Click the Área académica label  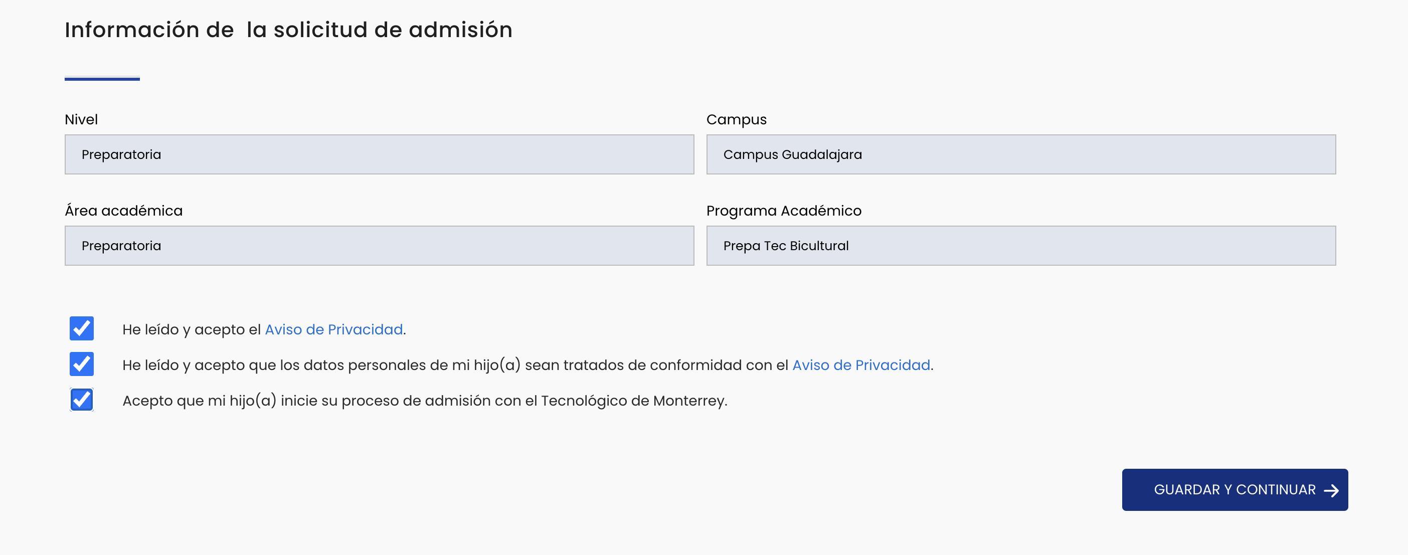123,211
